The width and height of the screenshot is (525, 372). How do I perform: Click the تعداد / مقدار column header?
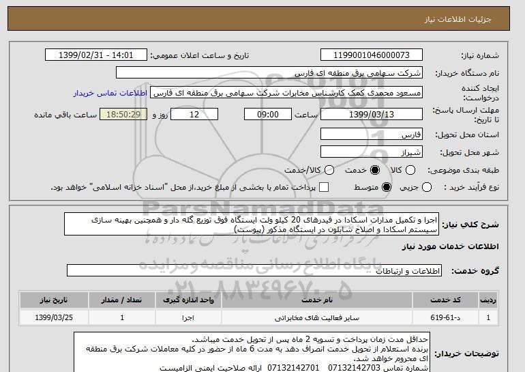(122, 300)
